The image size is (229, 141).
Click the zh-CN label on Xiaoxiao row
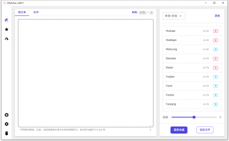[206, 59]
